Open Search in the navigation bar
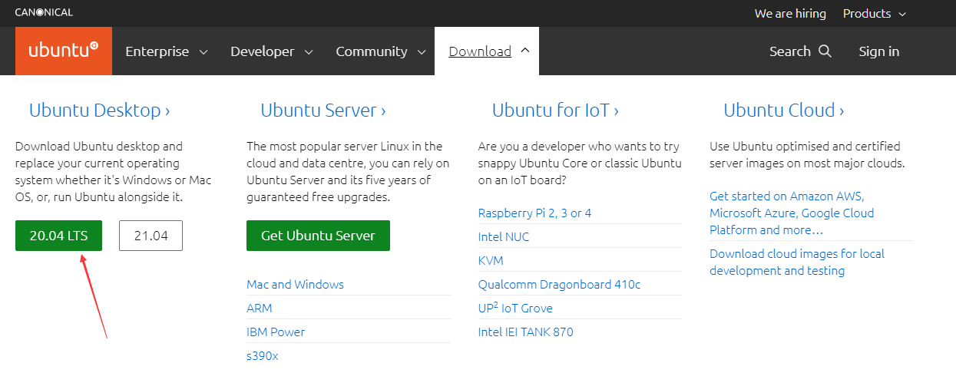Viewport: 956px width, 373px height. [800, 51]
